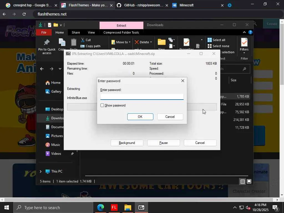Viewport: 284px width, 213px height.
Task: Open the View ribbon tab
Action: click(x=91, y=32)
